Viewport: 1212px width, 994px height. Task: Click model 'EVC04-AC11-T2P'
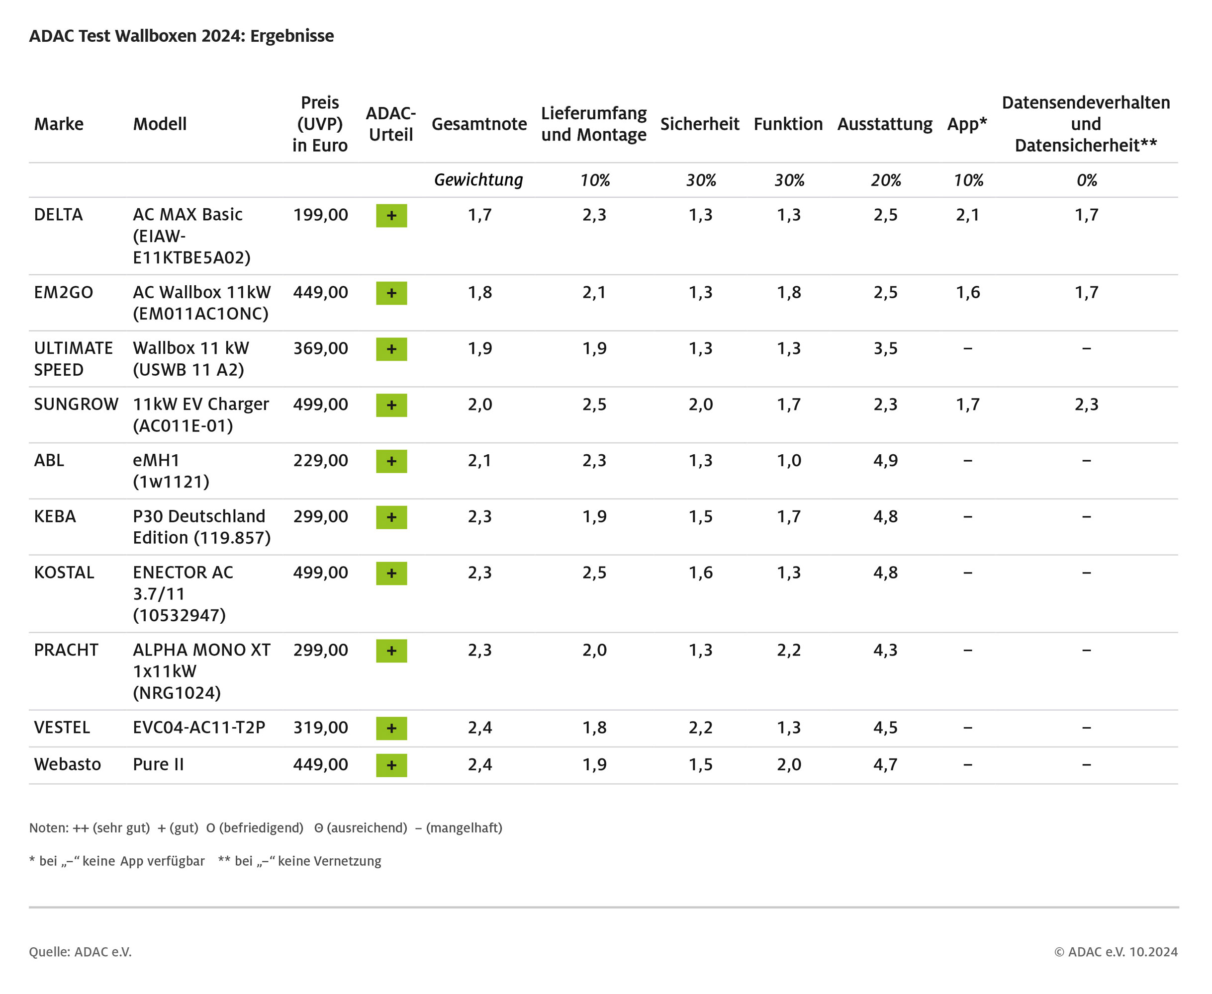point(199,728)
